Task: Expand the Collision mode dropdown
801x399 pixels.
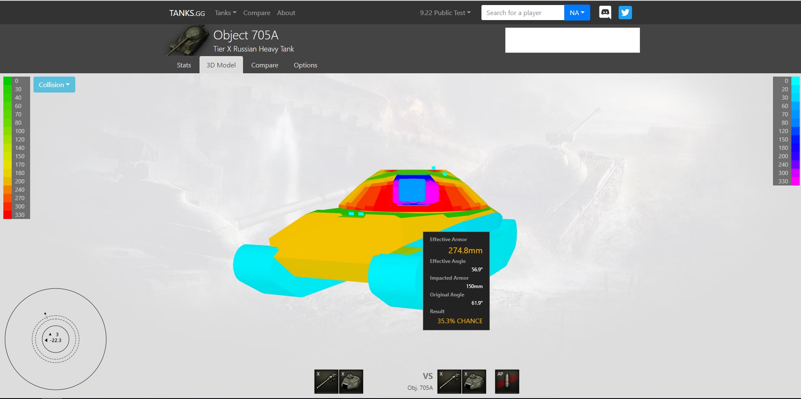Action: coord(54,85)
